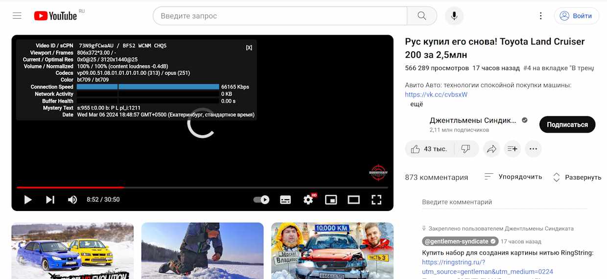Mute the video volume
Image resolution: width=607 pixels, height=279 pixels.
click(72, 199)
